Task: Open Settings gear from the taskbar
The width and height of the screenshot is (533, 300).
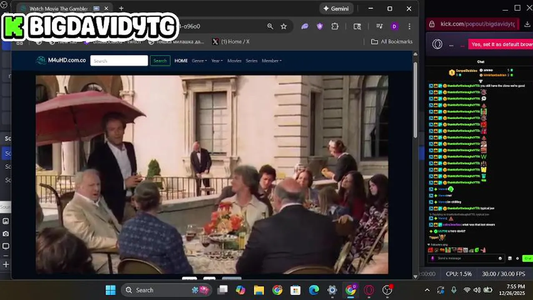Action: pyautogui.click(x=332, y=290)
